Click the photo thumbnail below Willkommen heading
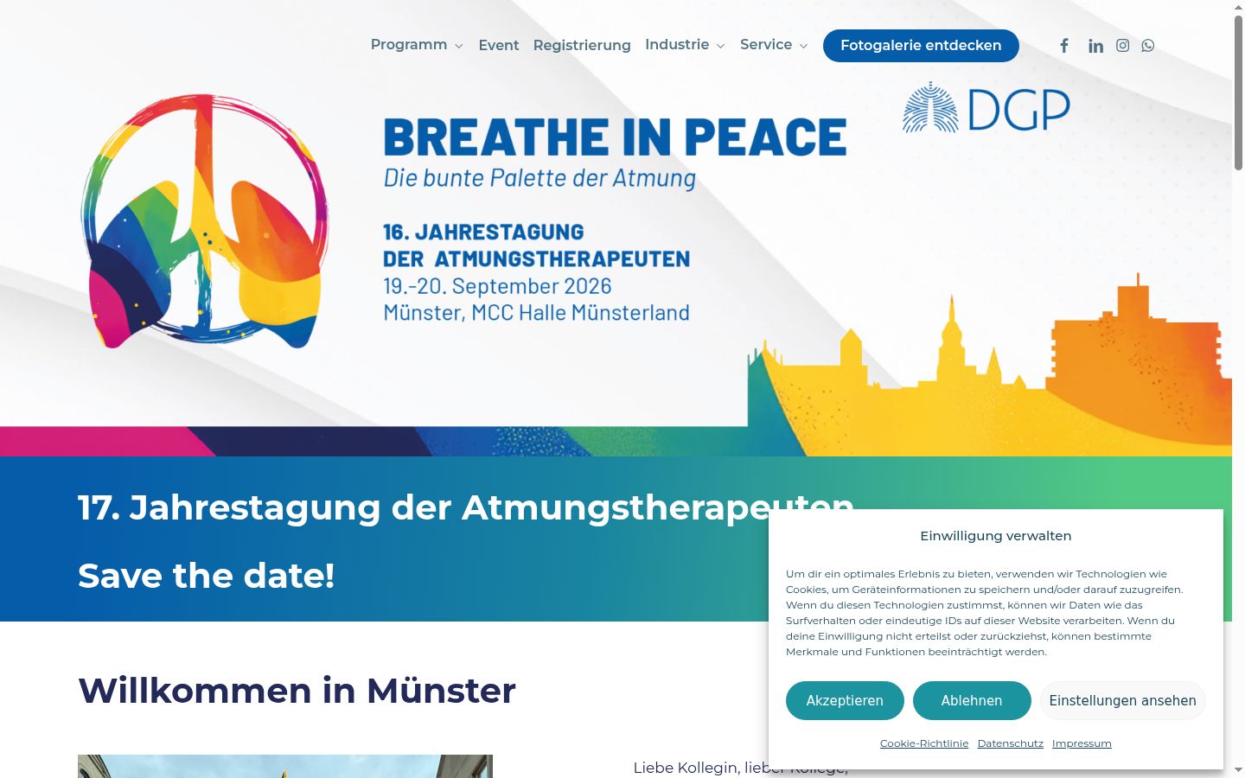1245x778 pixels. coord(285,766)
